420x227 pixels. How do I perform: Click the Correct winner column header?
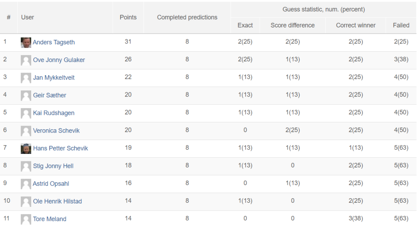pyautogui.click(x=356, y=25)
